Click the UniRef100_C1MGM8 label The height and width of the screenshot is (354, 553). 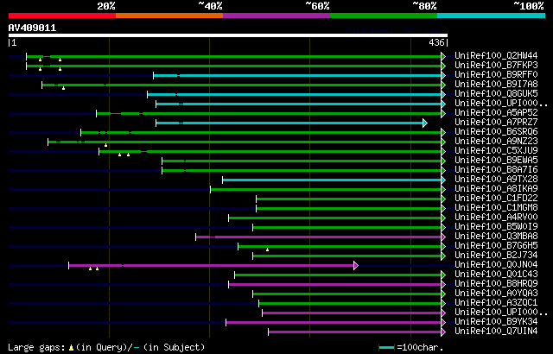pos(496,208)
